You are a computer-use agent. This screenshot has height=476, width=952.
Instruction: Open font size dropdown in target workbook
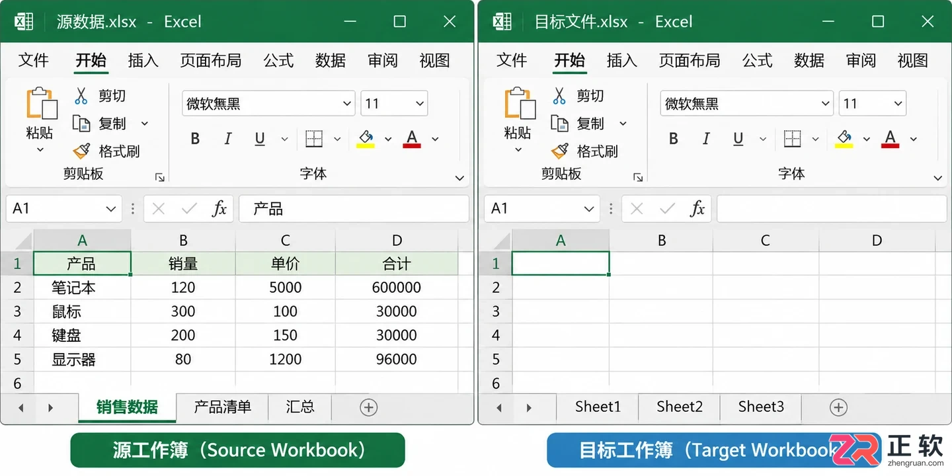tap(898, 104)
